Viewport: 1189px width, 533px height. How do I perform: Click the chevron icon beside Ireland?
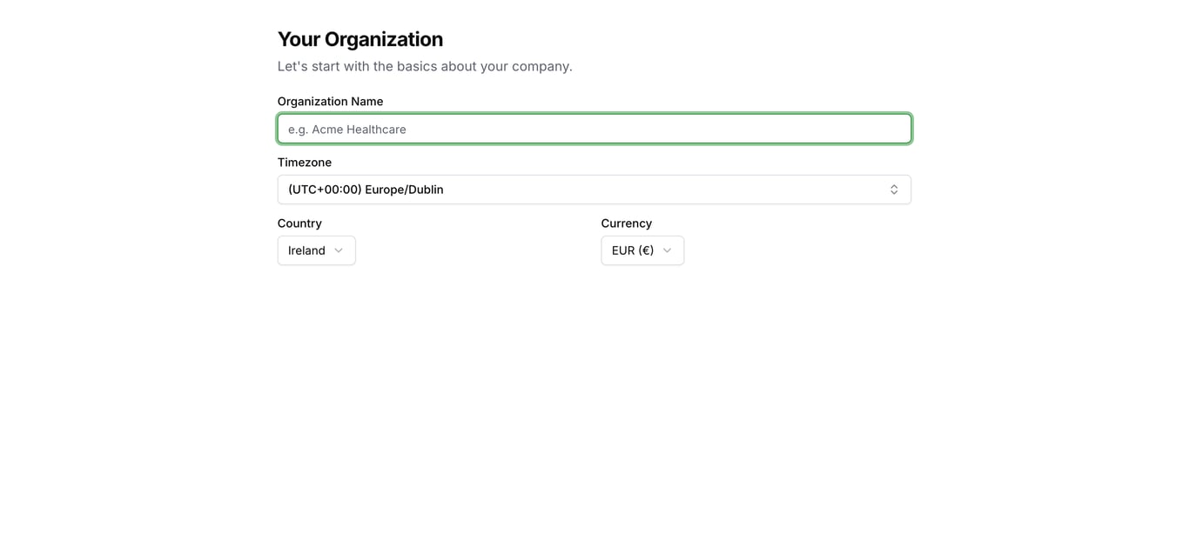point(339,250)
